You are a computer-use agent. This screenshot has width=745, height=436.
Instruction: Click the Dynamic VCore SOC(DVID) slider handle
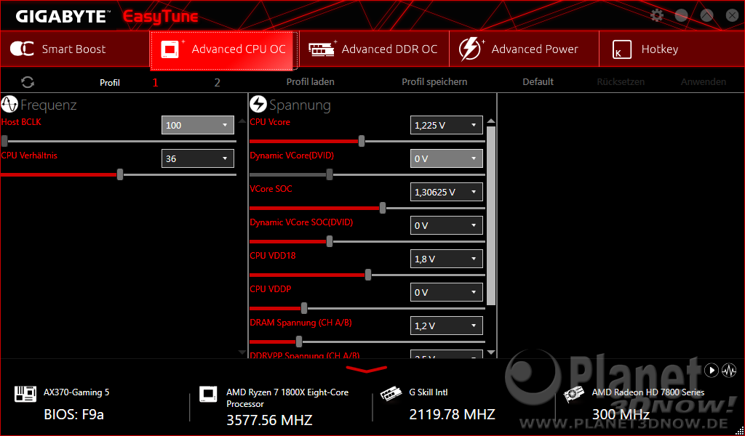click(x=330, y=241)
